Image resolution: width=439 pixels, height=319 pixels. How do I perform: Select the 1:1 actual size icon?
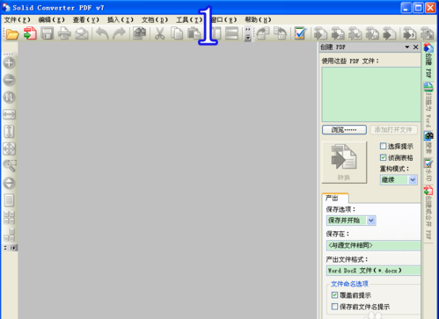(x=9, y=98)
